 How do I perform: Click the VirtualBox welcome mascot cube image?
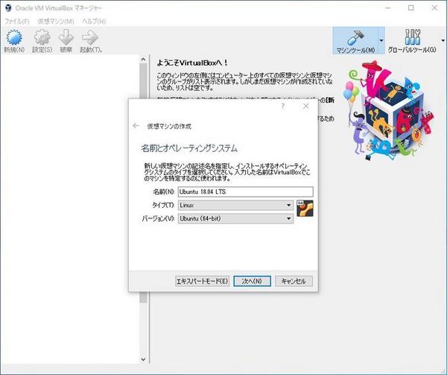click(390, 110)
